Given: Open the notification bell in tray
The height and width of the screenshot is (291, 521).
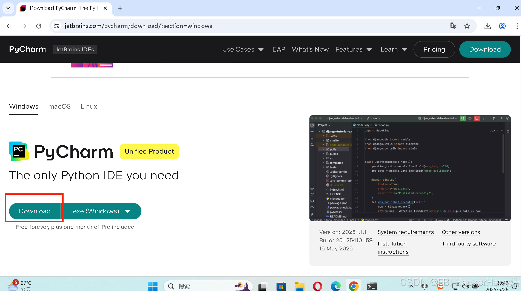Looking at the screenshot, I should pos(515,286).
